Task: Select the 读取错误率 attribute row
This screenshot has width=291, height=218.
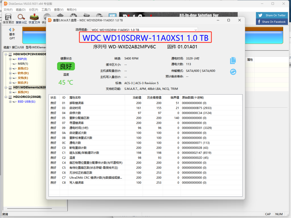Action: pyautogui.click(x=145, y=103)
